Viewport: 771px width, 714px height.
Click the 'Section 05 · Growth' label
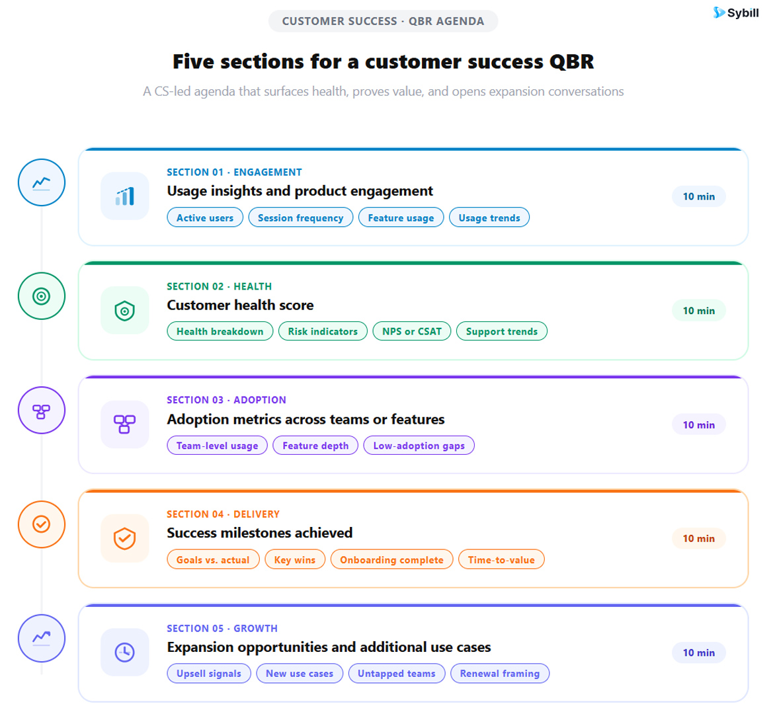pyautogui.click(x=222, y=628)
